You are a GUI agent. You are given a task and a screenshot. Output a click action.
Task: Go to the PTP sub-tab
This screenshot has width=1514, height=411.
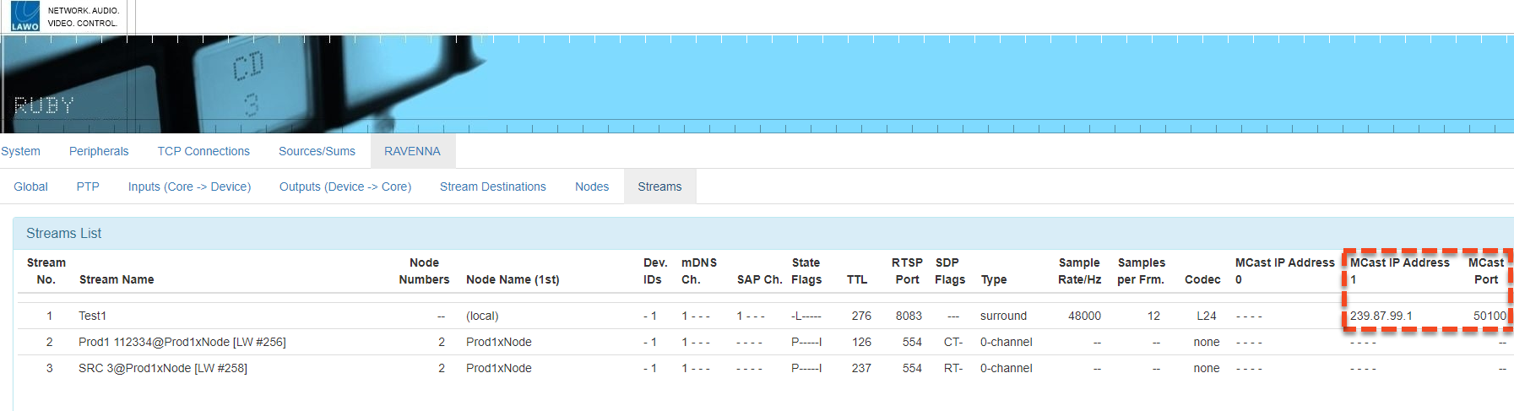click(88, 187)
